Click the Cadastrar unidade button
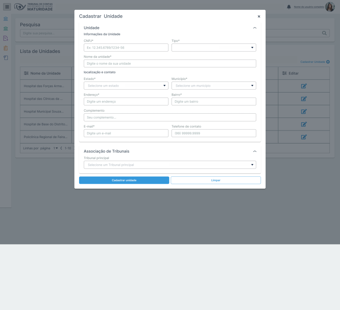Image resolution: width=340 pixels, height=310 pixels. point(124,180)
